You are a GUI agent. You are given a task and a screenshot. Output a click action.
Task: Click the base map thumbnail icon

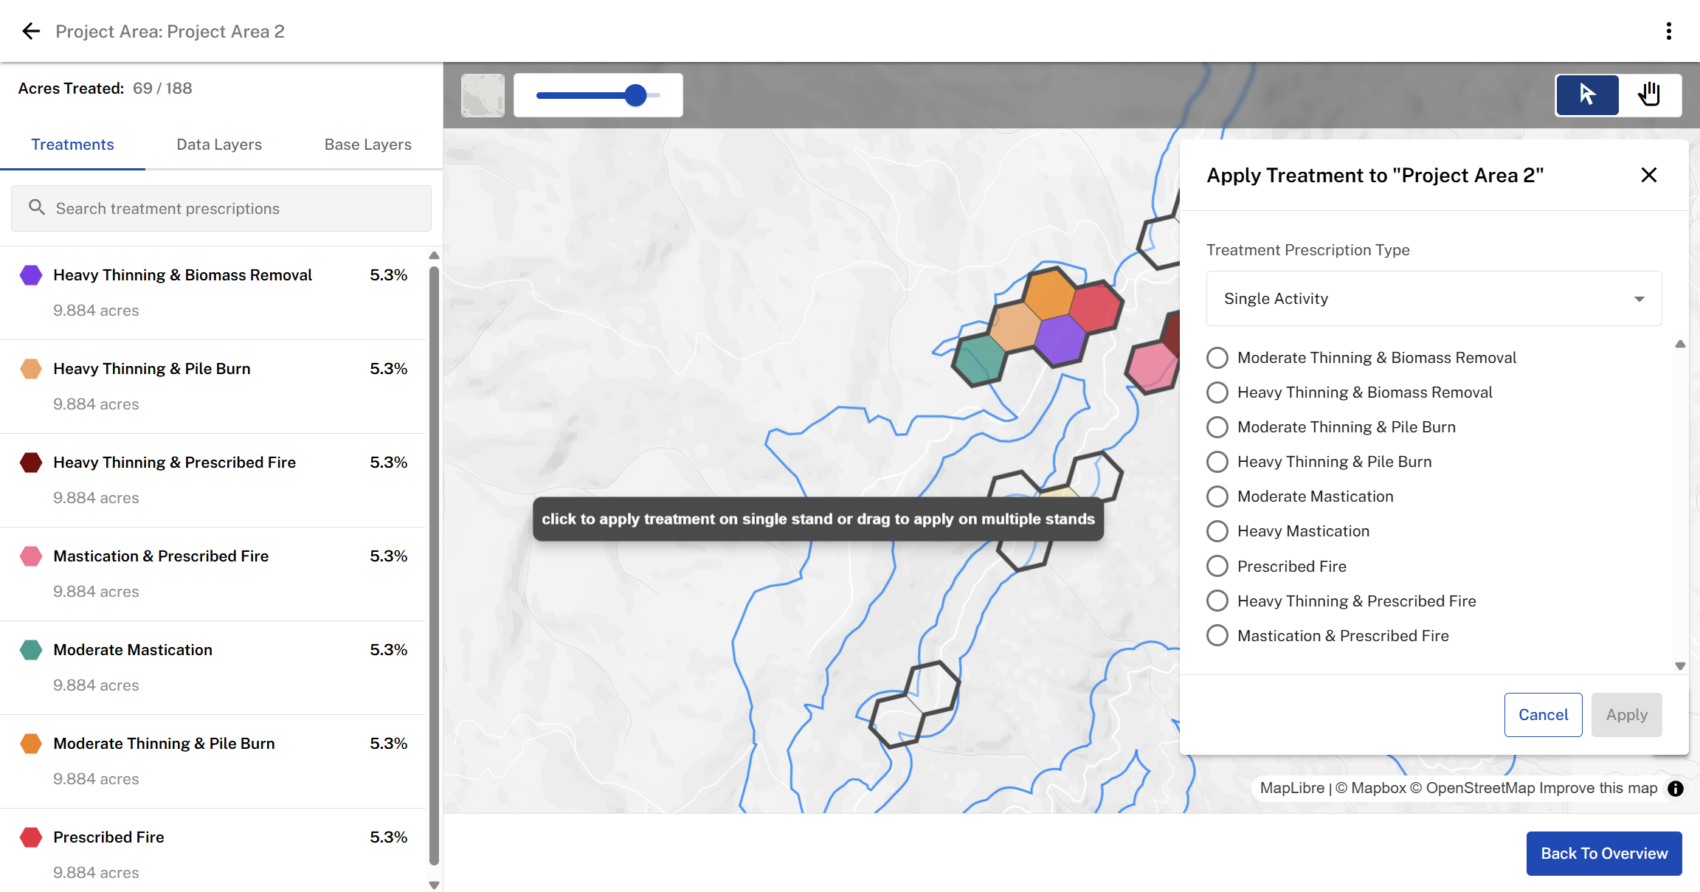[483, 95]
